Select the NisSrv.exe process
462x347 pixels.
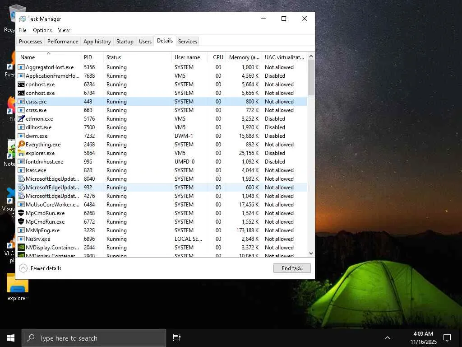(x=162, y=239)
